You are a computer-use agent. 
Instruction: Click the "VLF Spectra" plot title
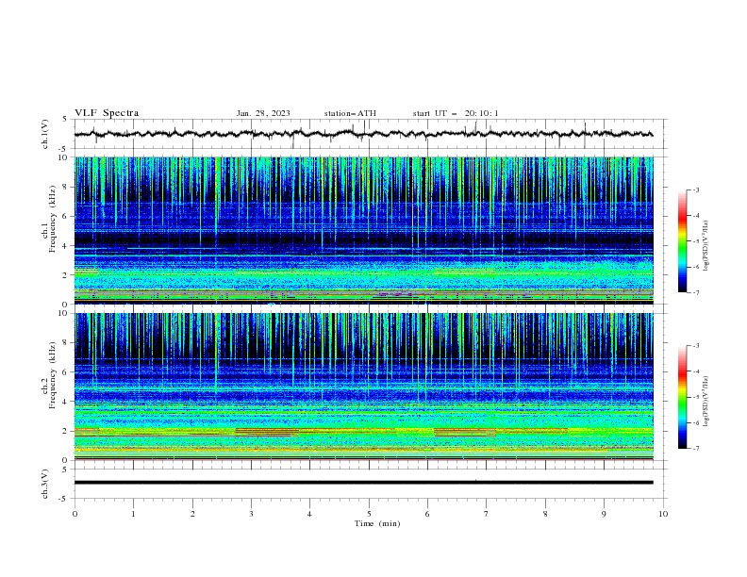click(107, 113)
